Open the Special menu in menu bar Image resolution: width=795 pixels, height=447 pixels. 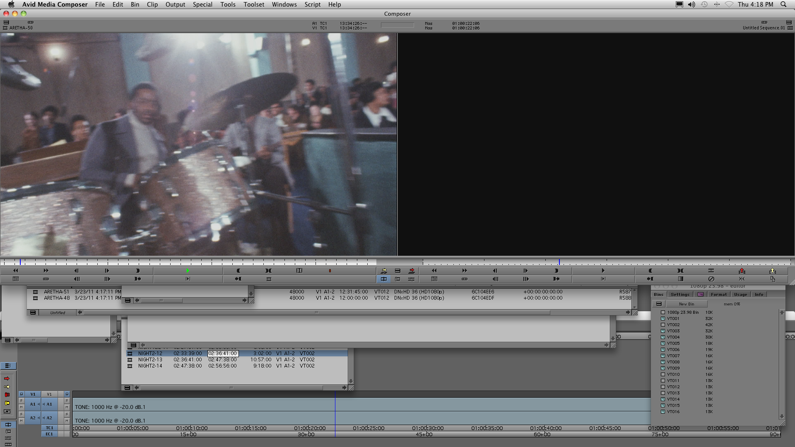(x=202, y=5)
